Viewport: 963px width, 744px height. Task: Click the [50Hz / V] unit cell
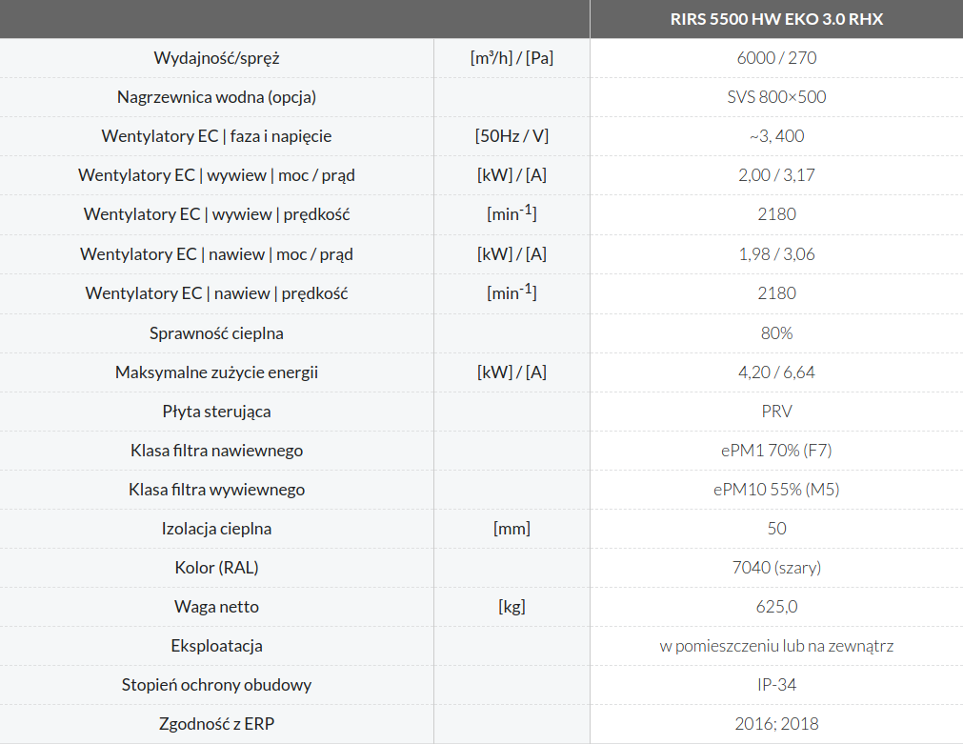512,136
